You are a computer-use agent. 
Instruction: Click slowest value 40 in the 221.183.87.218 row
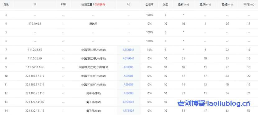(x=227, y=85)
